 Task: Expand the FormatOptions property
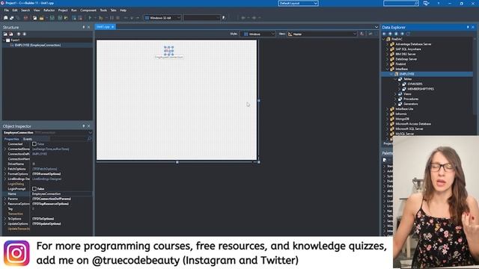(x=5, y=174)
